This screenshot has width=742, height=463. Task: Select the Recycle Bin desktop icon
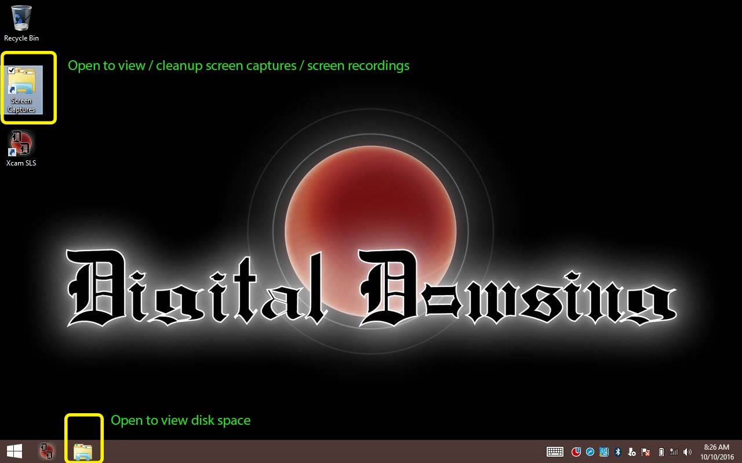[21, 23]
